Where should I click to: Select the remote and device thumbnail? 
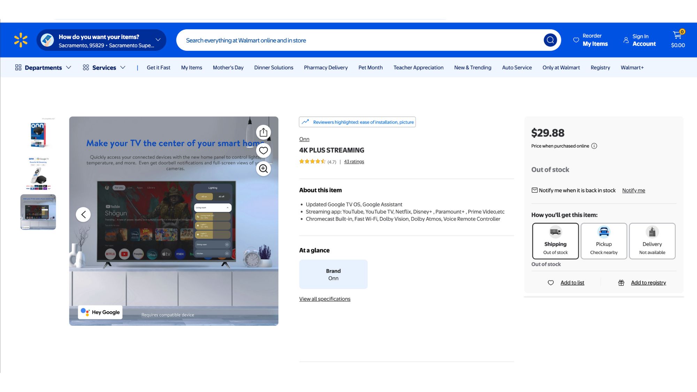(x=38, y=173)
